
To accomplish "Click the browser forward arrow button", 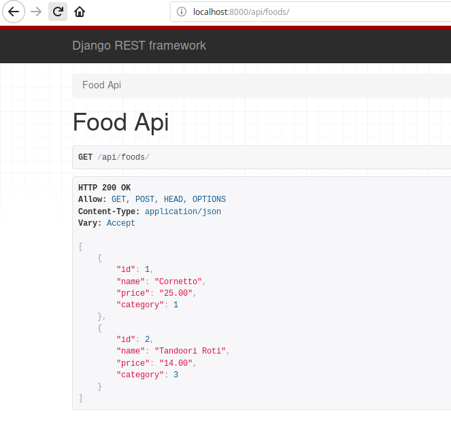I will 36,12.
